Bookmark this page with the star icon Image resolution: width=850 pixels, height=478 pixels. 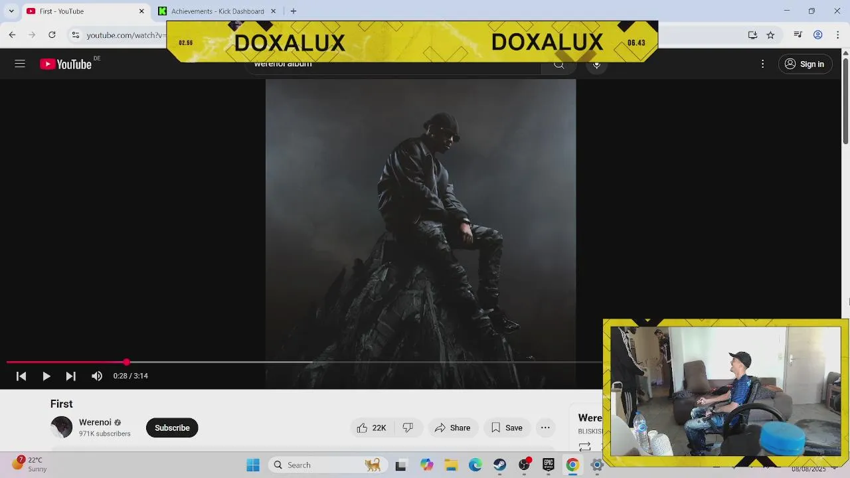(x=770, y=35)
